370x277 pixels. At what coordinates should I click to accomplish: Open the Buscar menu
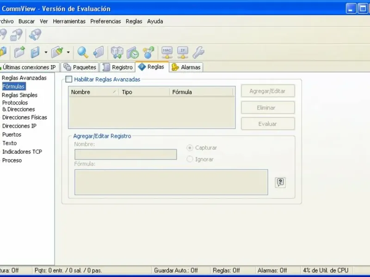coord(26,21)
